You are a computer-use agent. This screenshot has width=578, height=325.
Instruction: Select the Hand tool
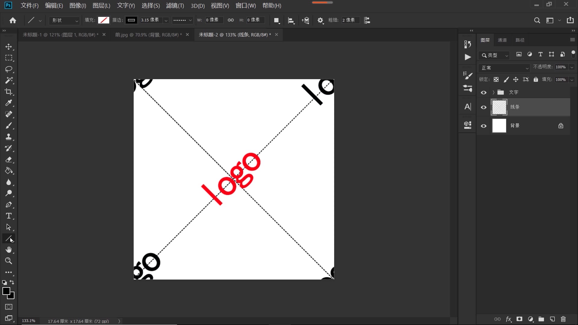coord(9,249)
